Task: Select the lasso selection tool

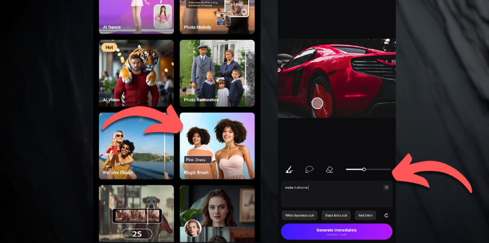Action: coord(309,169)
